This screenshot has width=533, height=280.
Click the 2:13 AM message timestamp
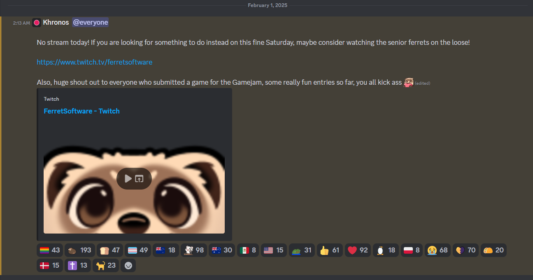pyautogui.click(x=21, y=23)
